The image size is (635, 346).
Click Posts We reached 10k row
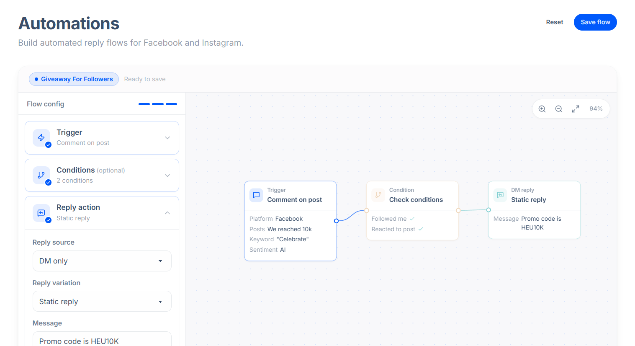click(x=281, y=229)
